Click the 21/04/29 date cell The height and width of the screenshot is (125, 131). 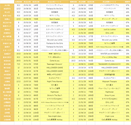82,29
